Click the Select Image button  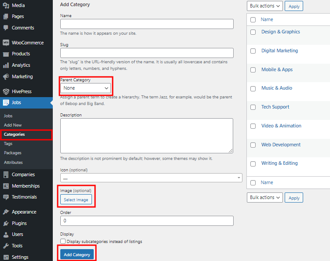click(76, 199)
